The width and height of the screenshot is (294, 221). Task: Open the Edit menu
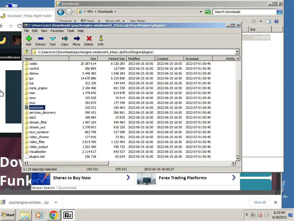(x=35, y=31)
